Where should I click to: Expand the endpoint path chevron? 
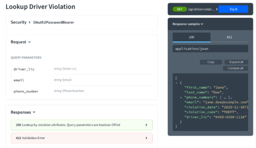(x=217, y=9)
